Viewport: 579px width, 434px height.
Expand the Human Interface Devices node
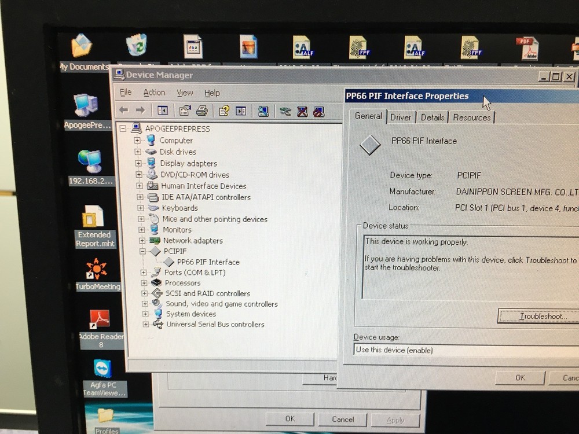pyautogui.click(x=140, y=186)
